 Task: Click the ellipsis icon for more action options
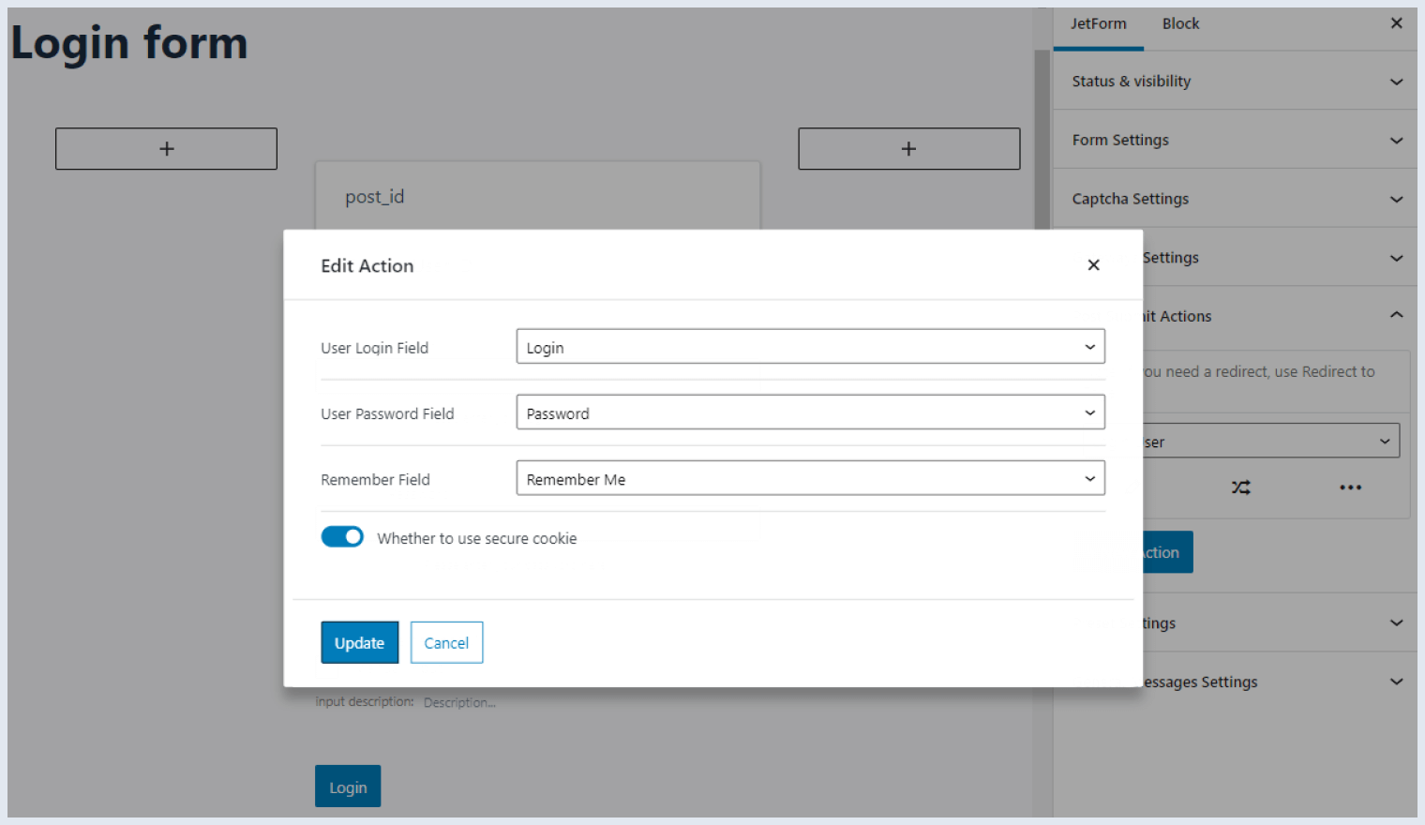[1350, 487]
